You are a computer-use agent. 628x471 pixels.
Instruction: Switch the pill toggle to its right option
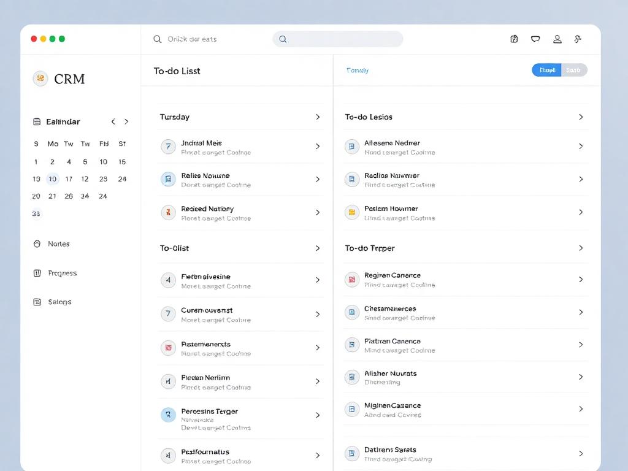(x=574, y=70)
